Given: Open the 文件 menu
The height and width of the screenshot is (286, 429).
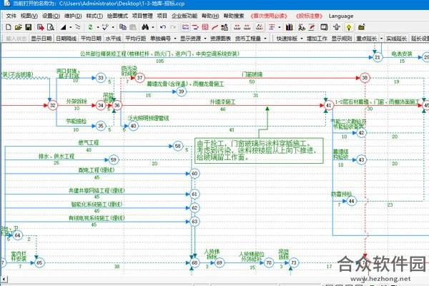Looking at the screenshot, I should 11,16.
